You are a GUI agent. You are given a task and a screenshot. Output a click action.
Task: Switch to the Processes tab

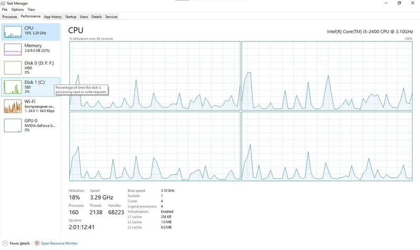pyautogui.click(x=9, y=17)
